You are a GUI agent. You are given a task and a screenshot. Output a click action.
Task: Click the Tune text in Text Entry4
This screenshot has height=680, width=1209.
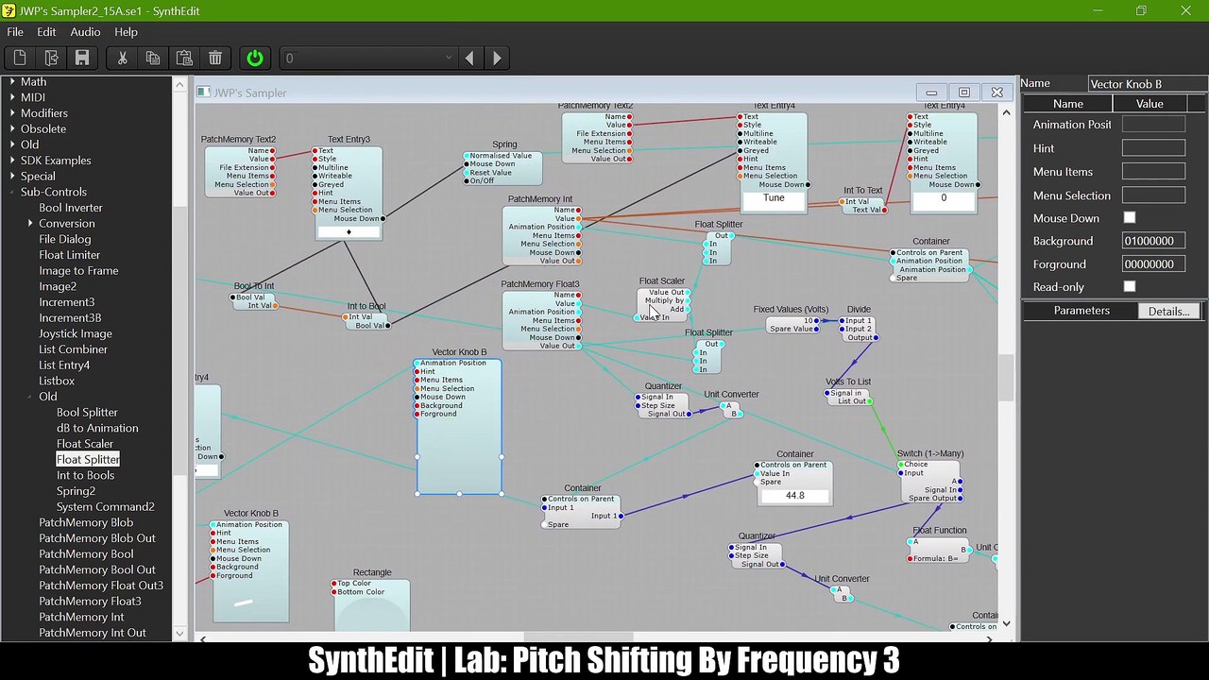pos(774,198)
